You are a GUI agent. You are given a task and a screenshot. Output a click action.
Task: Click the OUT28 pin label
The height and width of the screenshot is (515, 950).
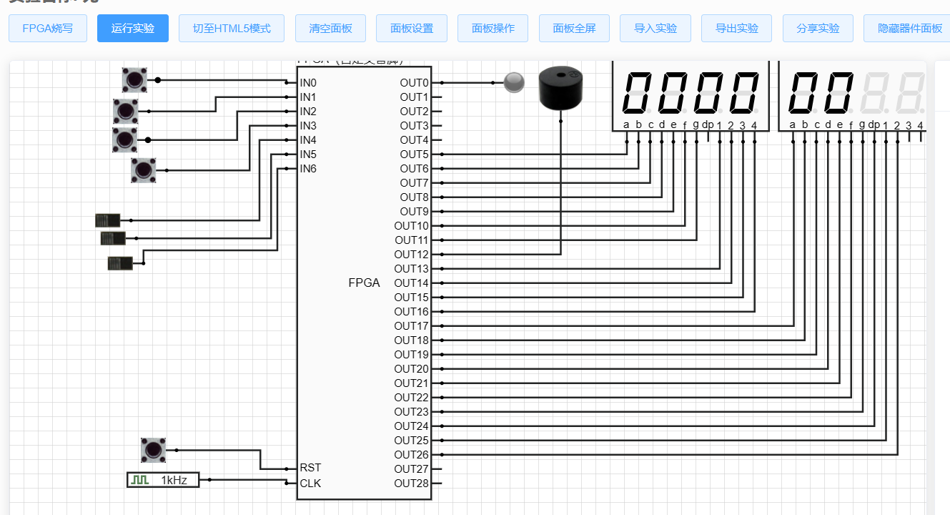coord(412,484)
